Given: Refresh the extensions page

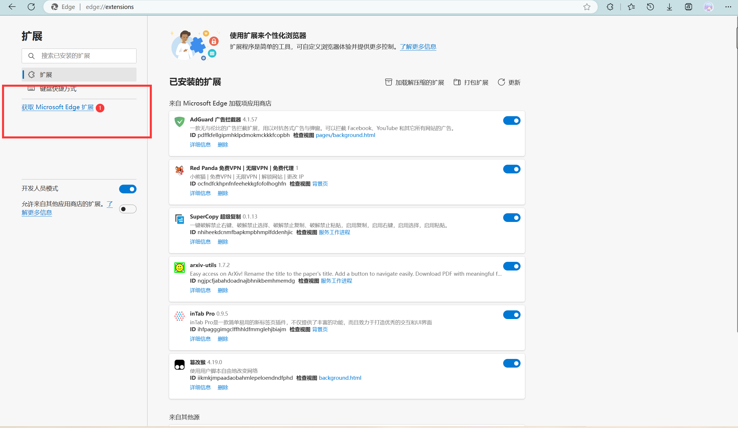Looking at the screenshot, I should (31, 7).
